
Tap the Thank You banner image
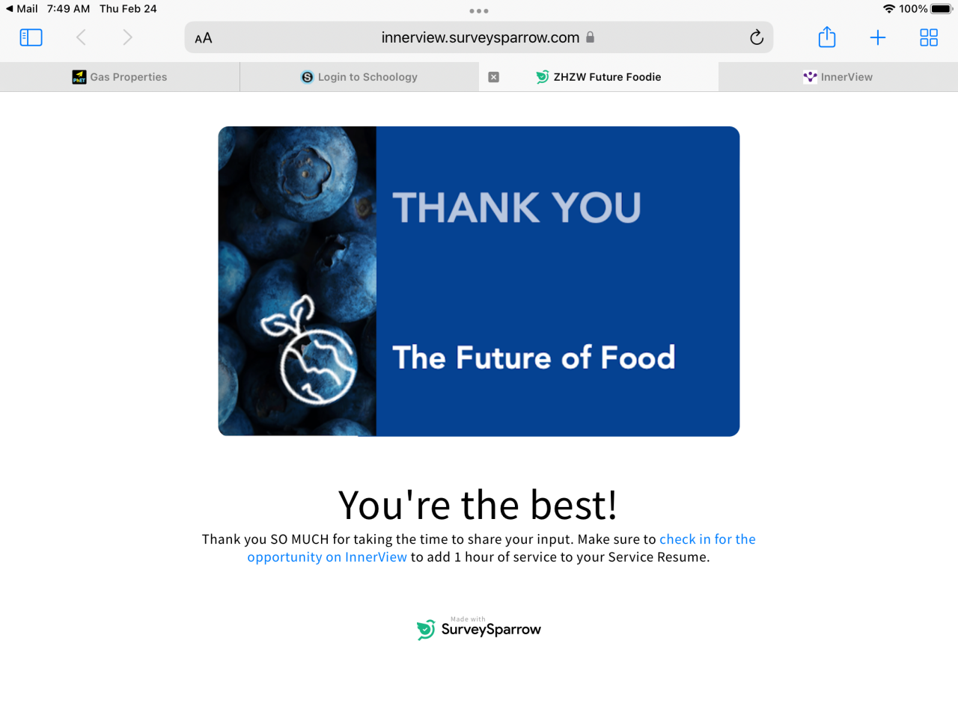(x=479, y=281)
